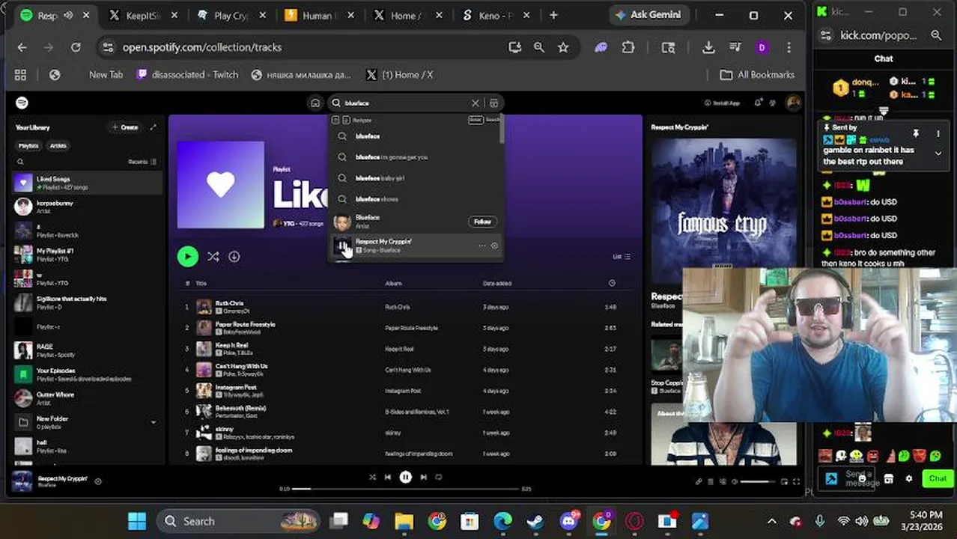Sort tracks by Title column
Viewport: 957px width, 539px height.
tap(201, 283)
